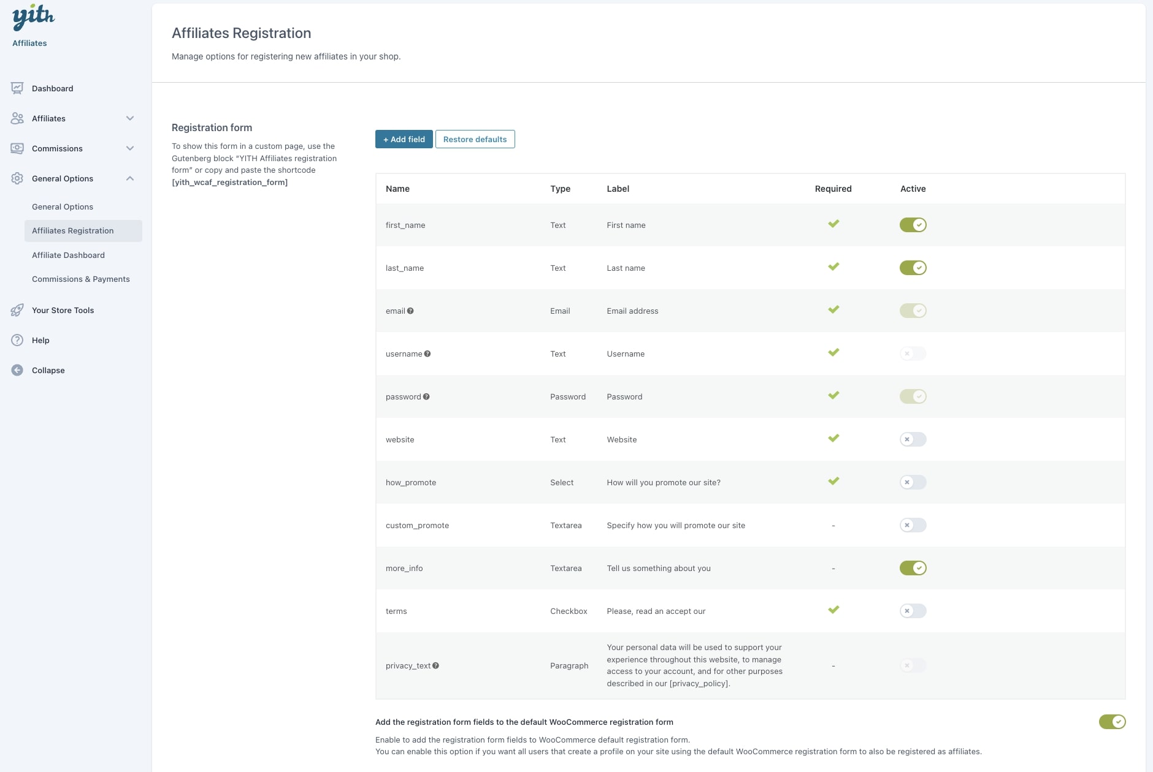
Task: Click the required checkmark for first_name
Action: point(833,224)
